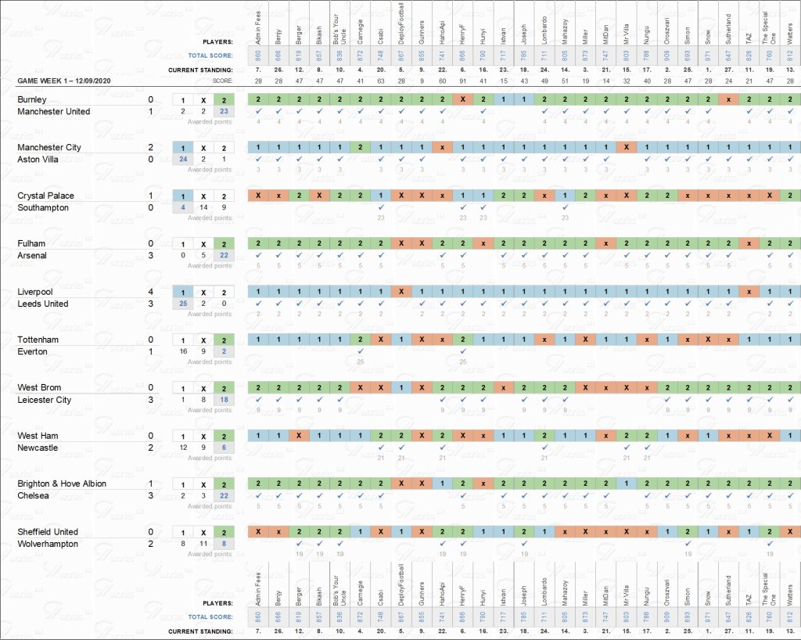Click Carnegie's checkmark in the Tottenham row
This screenshot has width=801, height=640.
(x=360, y=351)
